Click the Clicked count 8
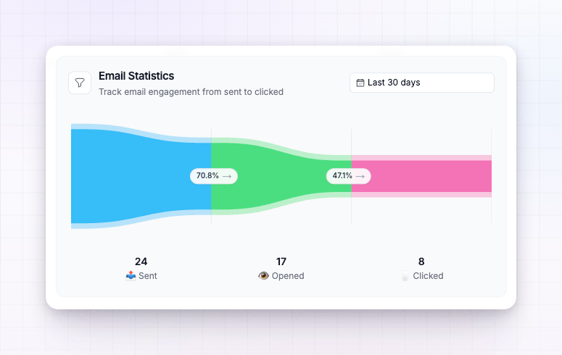This screenshot has width=562, height=355. pos(421,262)
